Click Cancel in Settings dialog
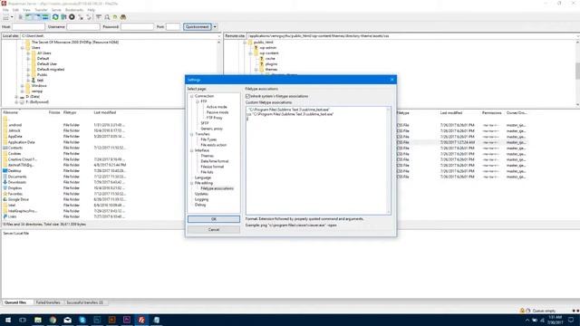 (x=214, y=229)
